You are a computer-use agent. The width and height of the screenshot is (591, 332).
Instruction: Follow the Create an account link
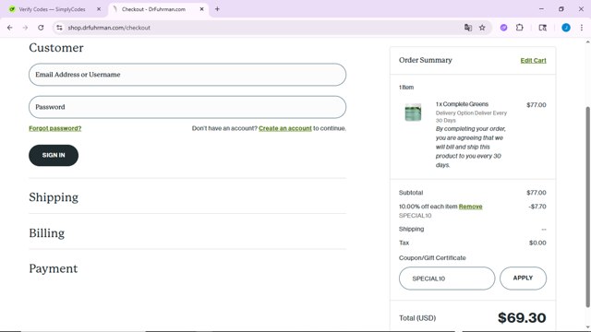(x=285, y=128)
